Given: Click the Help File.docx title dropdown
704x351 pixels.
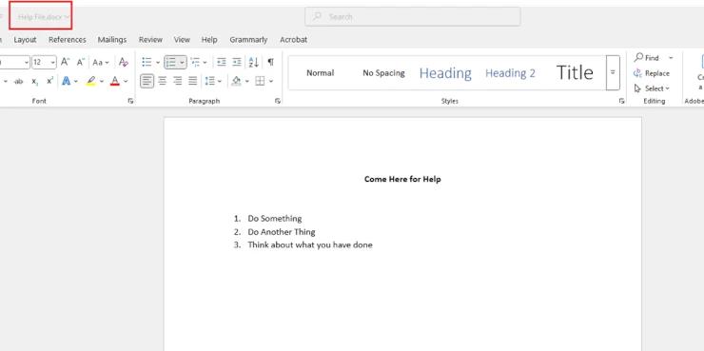Looking at the screenshot, I should 44,16.
